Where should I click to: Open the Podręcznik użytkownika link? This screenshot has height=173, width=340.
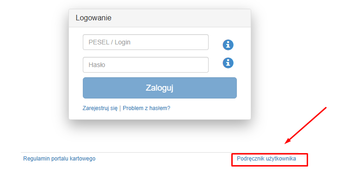coord(266,159)
